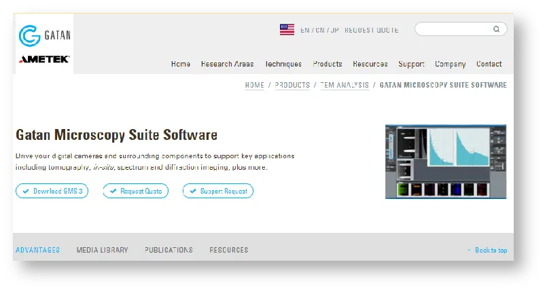Go to the Contact page
The image size is (545, 292).
point(489,65)
